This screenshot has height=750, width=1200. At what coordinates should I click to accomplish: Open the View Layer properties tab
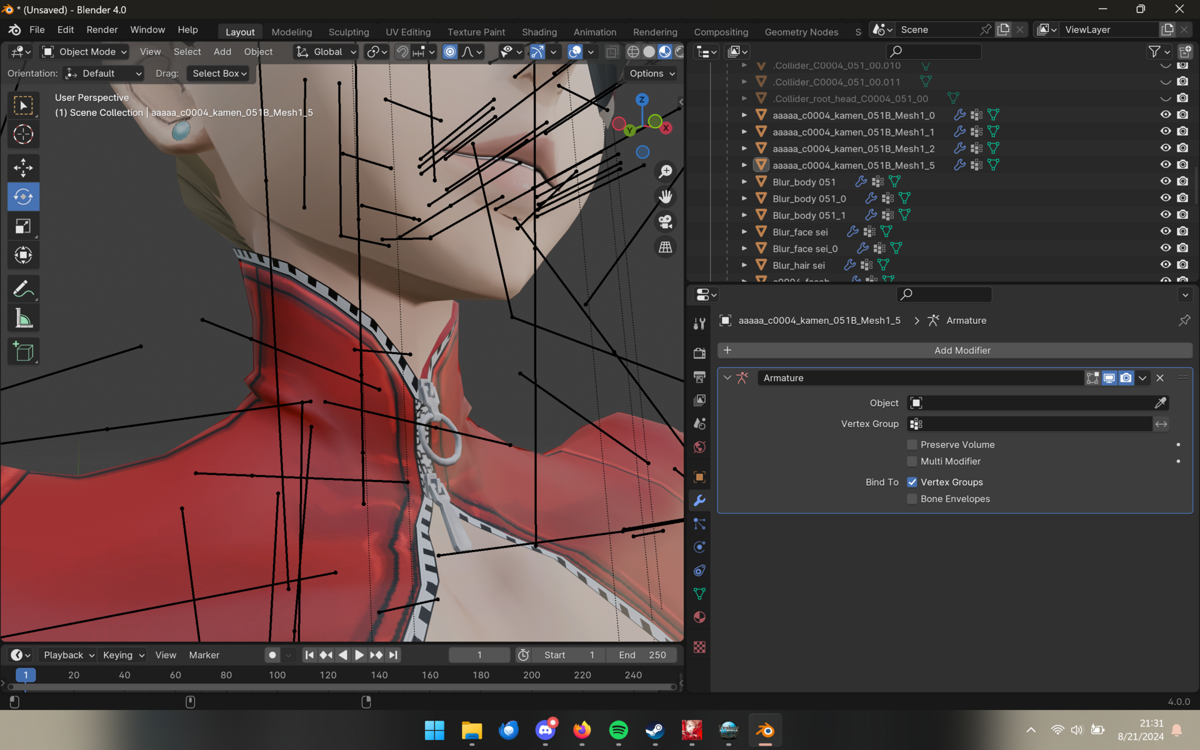[x=699, y=400]
